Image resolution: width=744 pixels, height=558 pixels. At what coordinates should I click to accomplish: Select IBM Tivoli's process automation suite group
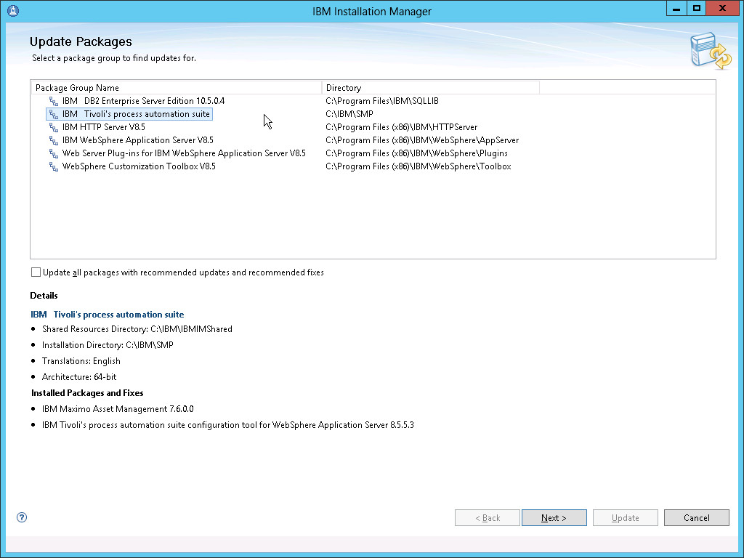136,114
